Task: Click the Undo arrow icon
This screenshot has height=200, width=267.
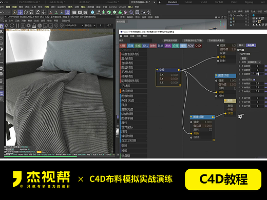Action: click(x=2, y=12)
